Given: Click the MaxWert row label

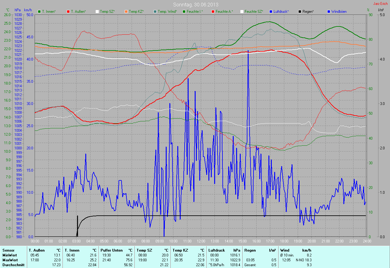Looking at the screenshot, I should tap(10, 260).
